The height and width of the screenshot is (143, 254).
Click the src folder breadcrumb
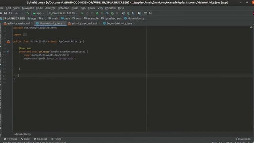(42, 19)
